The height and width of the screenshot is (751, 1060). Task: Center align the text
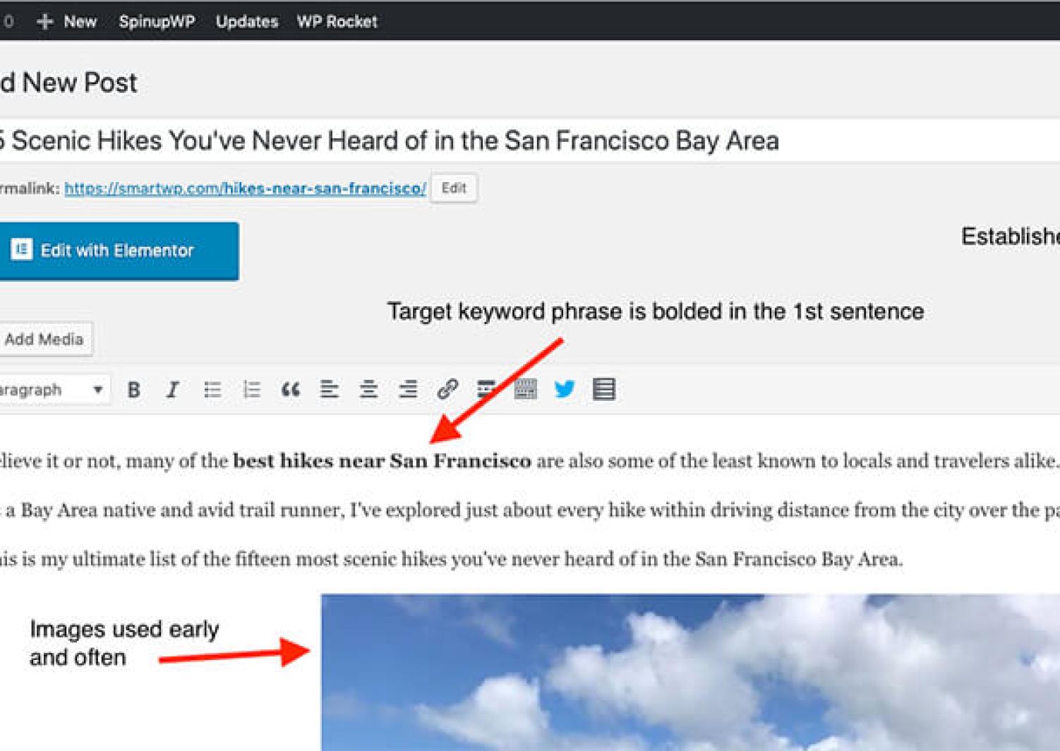click(368, 390)
